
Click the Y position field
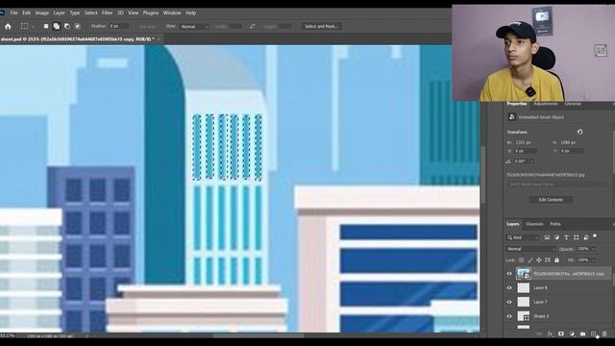[572, 151]
